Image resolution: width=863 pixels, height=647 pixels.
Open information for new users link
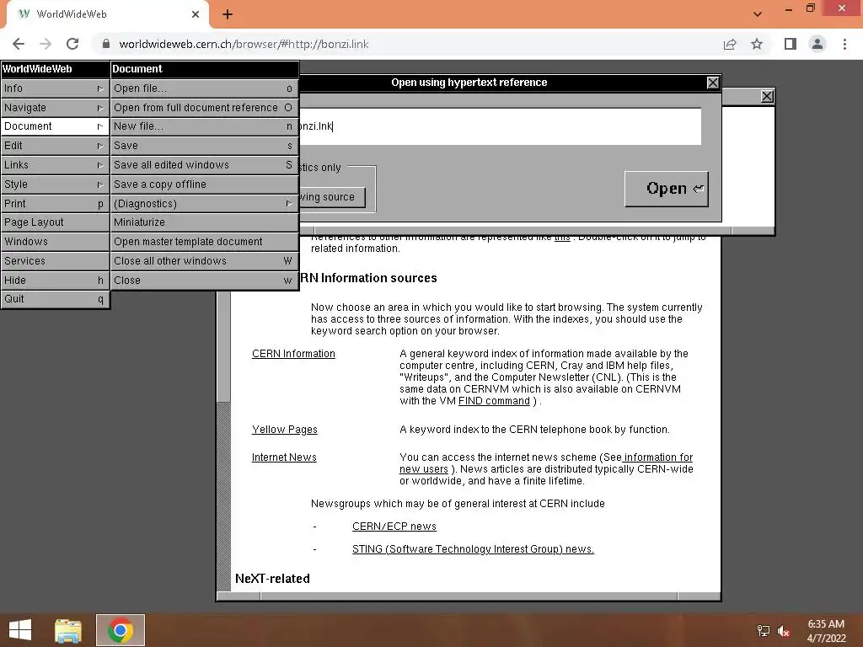[658, 457]
